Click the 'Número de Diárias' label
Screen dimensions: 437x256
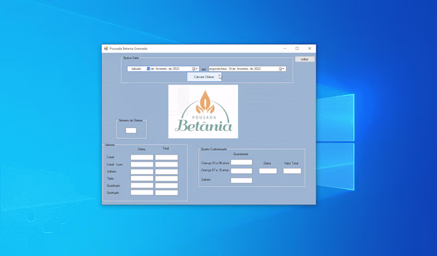131,121
